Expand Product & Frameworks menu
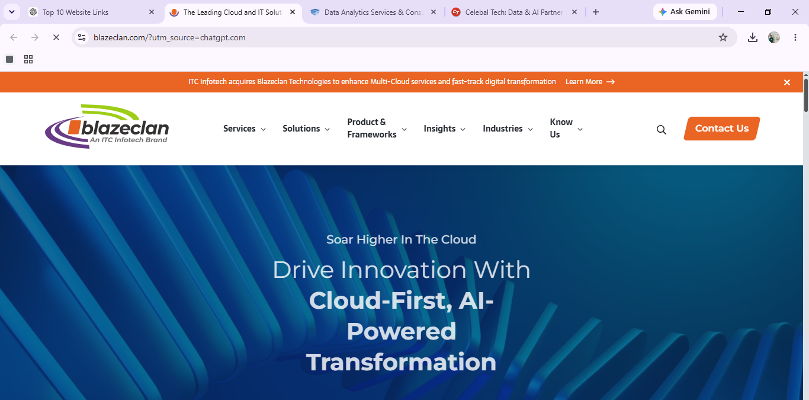The image size is (809, 400). click(x=377, y=128)
